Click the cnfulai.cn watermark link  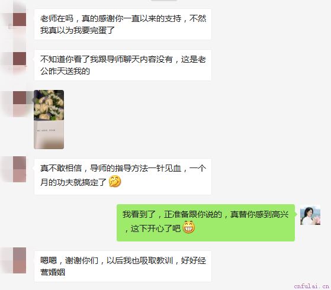pyautogui.click(x=311, y=286)
